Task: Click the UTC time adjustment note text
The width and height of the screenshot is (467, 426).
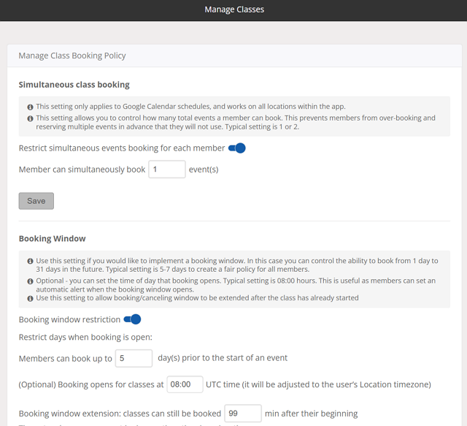Action: 317,384
